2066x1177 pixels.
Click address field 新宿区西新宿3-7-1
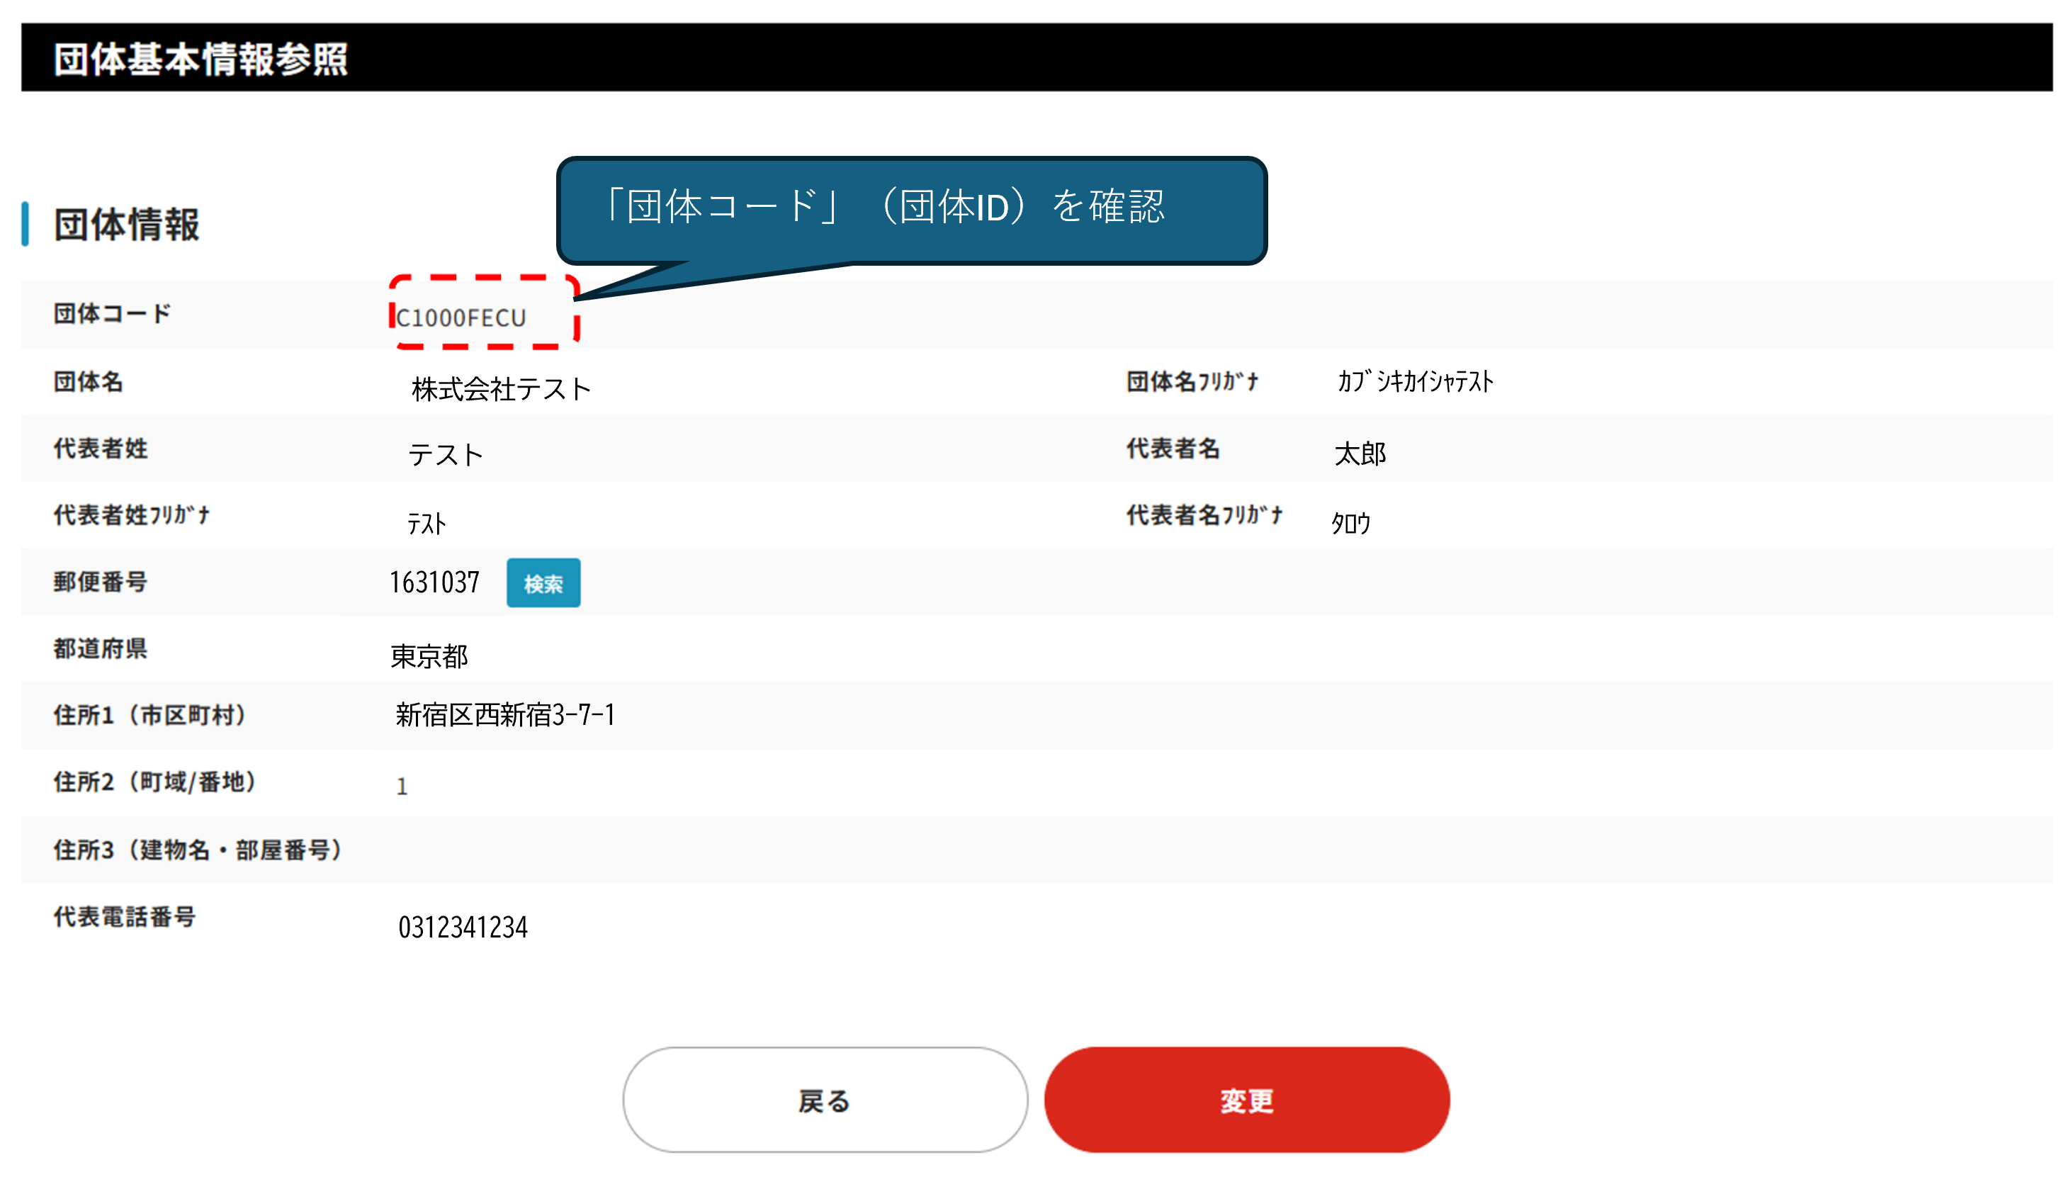[x=504, y=714]
